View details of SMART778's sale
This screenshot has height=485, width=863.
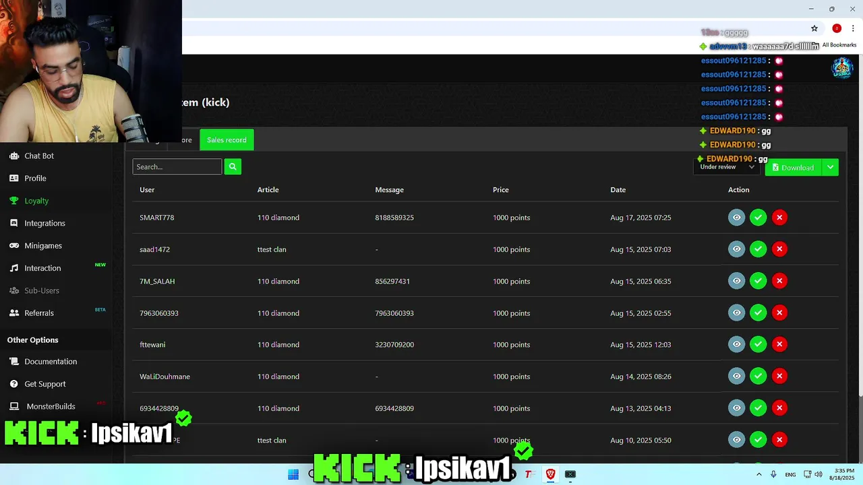(736, 218)
